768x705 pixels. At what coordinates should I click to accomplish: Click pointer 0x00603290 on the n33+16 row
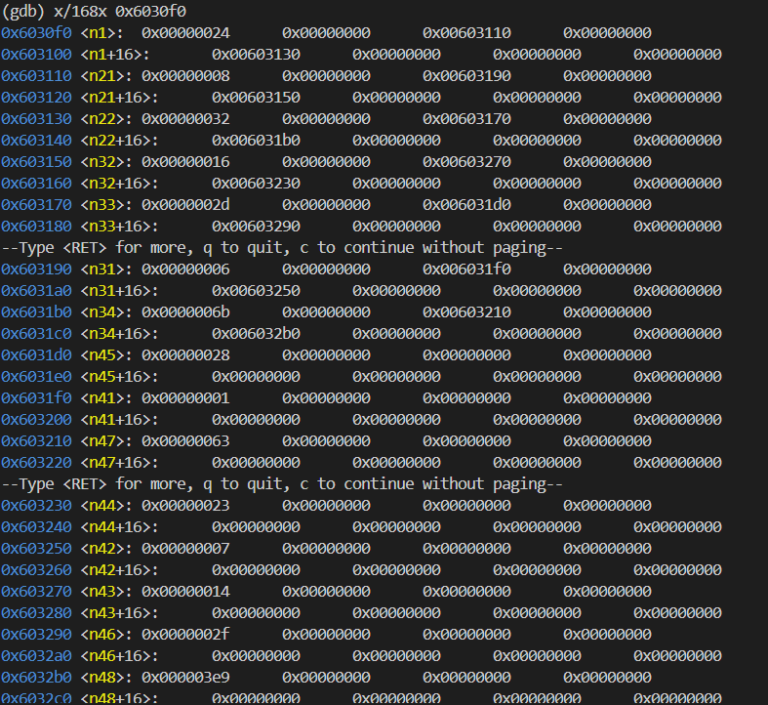256,227
